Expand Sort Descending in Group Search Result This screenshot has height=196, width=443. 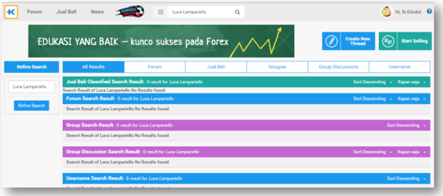pyautogui.click(x=406, y=125)
